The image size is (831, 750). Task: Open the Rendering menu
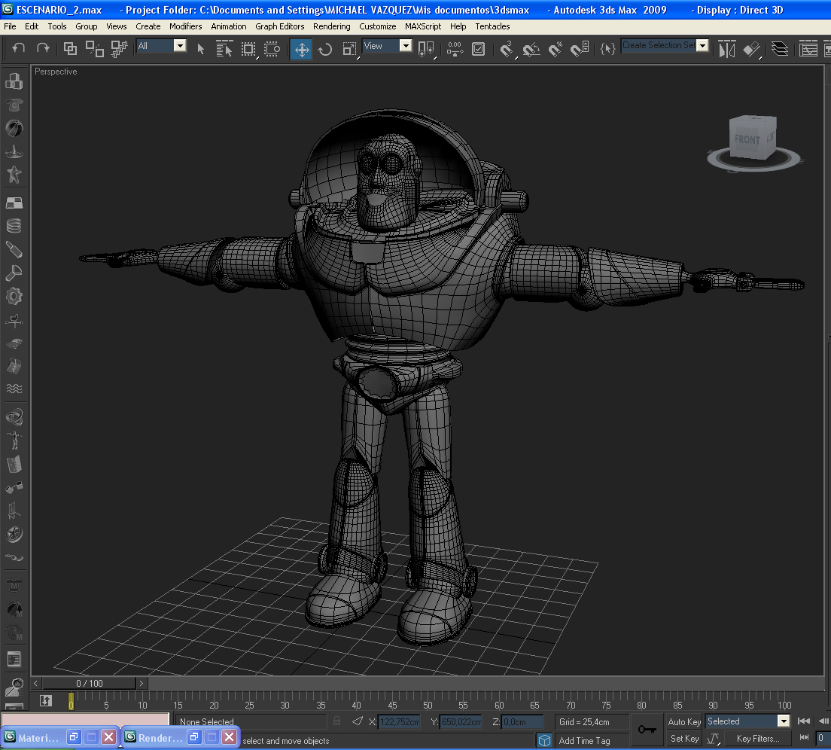331,26
